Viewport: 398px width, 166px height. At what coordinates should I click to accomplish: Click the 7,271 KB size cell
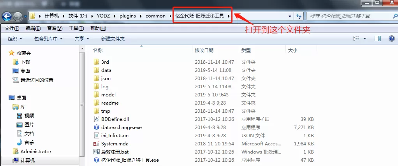pyautogui.click(x=304, y=127)
